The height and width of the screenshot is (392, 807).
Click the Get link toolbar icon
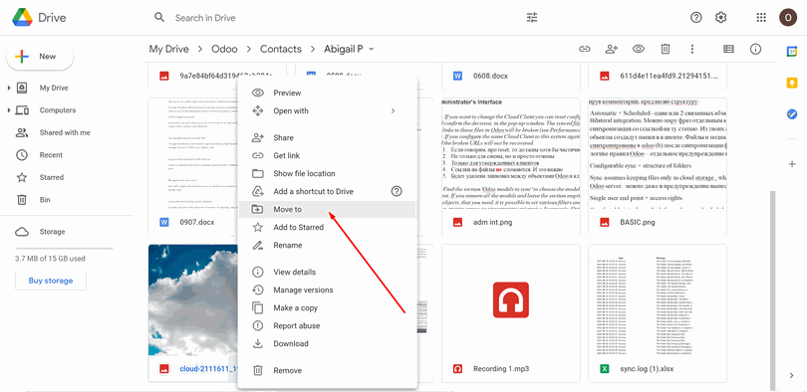[584, 49]
